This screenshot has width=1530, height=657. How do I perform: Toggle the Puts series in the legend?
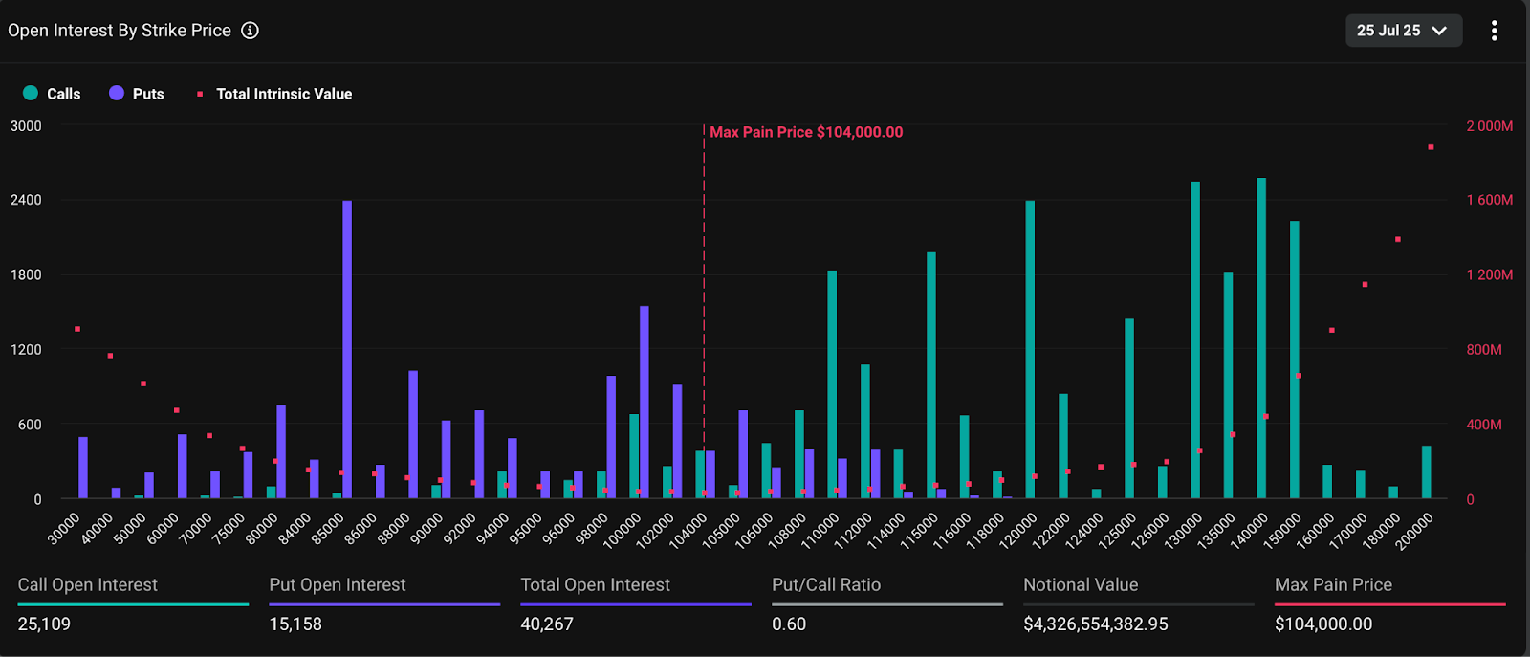[147, 94]
